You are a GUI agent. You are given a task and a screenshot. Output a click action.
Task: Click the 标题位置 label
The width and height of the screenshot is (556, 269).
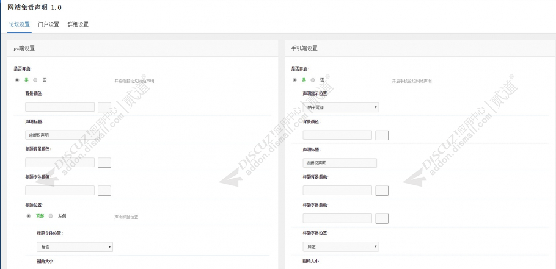[34, 204]
